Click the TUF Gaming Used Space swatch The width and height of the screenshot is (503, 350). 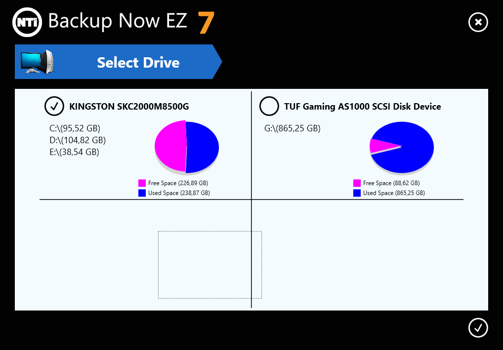[x=357, y=193]
